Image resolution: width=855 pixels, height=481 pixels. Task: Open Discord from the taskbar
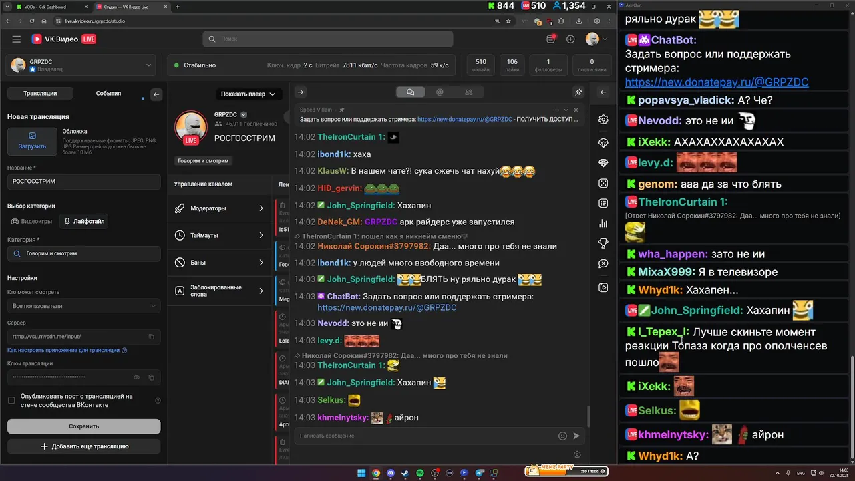click(391, 473)
